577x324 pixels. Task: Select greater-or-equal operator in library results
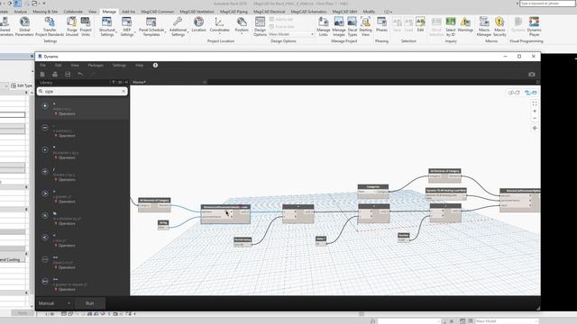coord(83,284)
